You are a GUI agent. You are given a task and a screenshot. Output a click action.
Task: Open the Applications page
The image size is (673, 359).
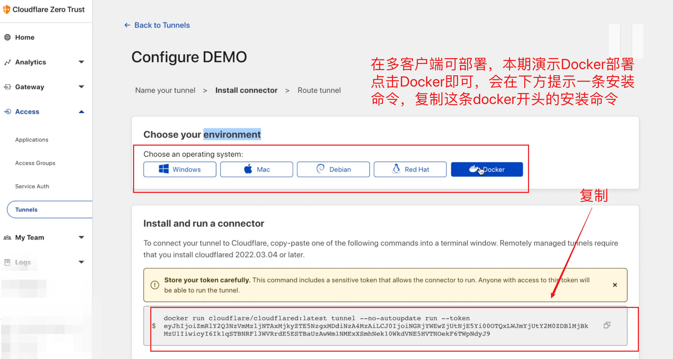pos(32,140)
